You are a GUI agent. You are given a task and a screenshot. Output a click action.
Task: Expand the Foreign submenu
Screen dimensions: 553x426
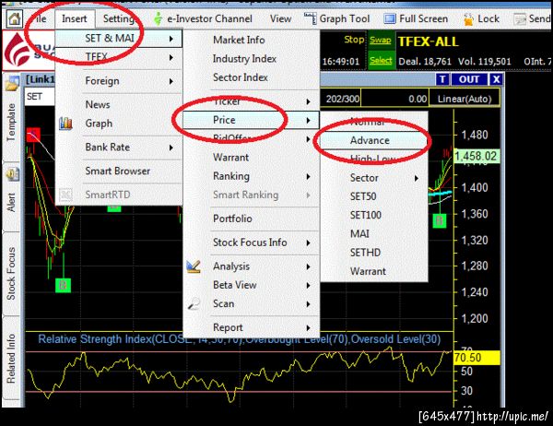pyautogui.click(x=119, y=81)
